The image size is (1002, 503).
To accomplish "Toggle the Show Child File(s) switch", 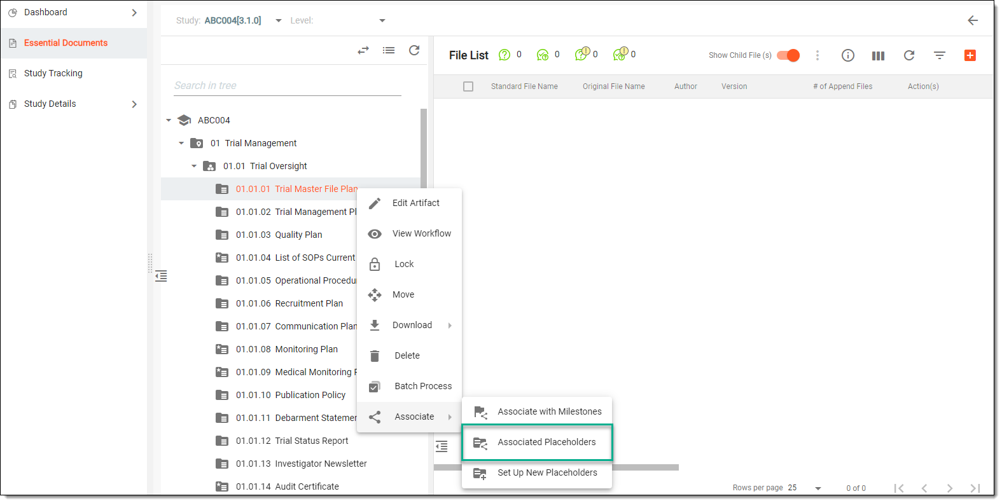I will point(789,55).
